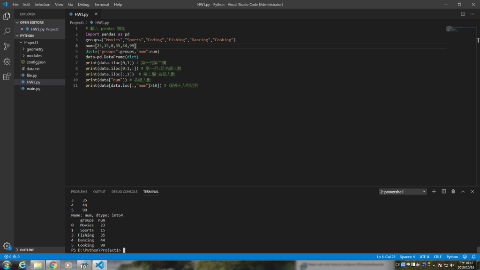
Task: Launch Google Chrome from taskbar
Action: point(53,265)
